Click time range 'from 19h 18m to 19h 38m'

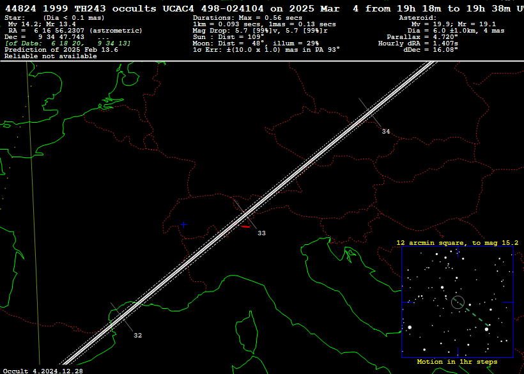point(438,9)
